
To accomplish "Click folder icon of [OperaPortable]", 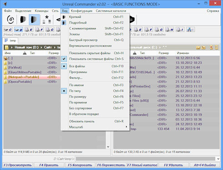I will point(5,82).
